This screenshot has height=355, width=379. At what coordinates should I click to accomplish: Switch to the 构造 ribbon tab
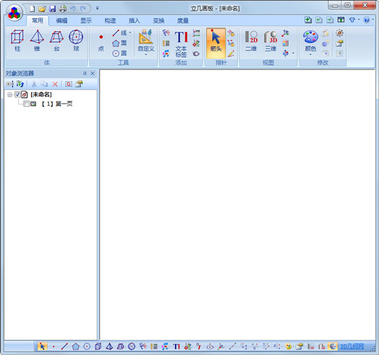coord(110,21)
